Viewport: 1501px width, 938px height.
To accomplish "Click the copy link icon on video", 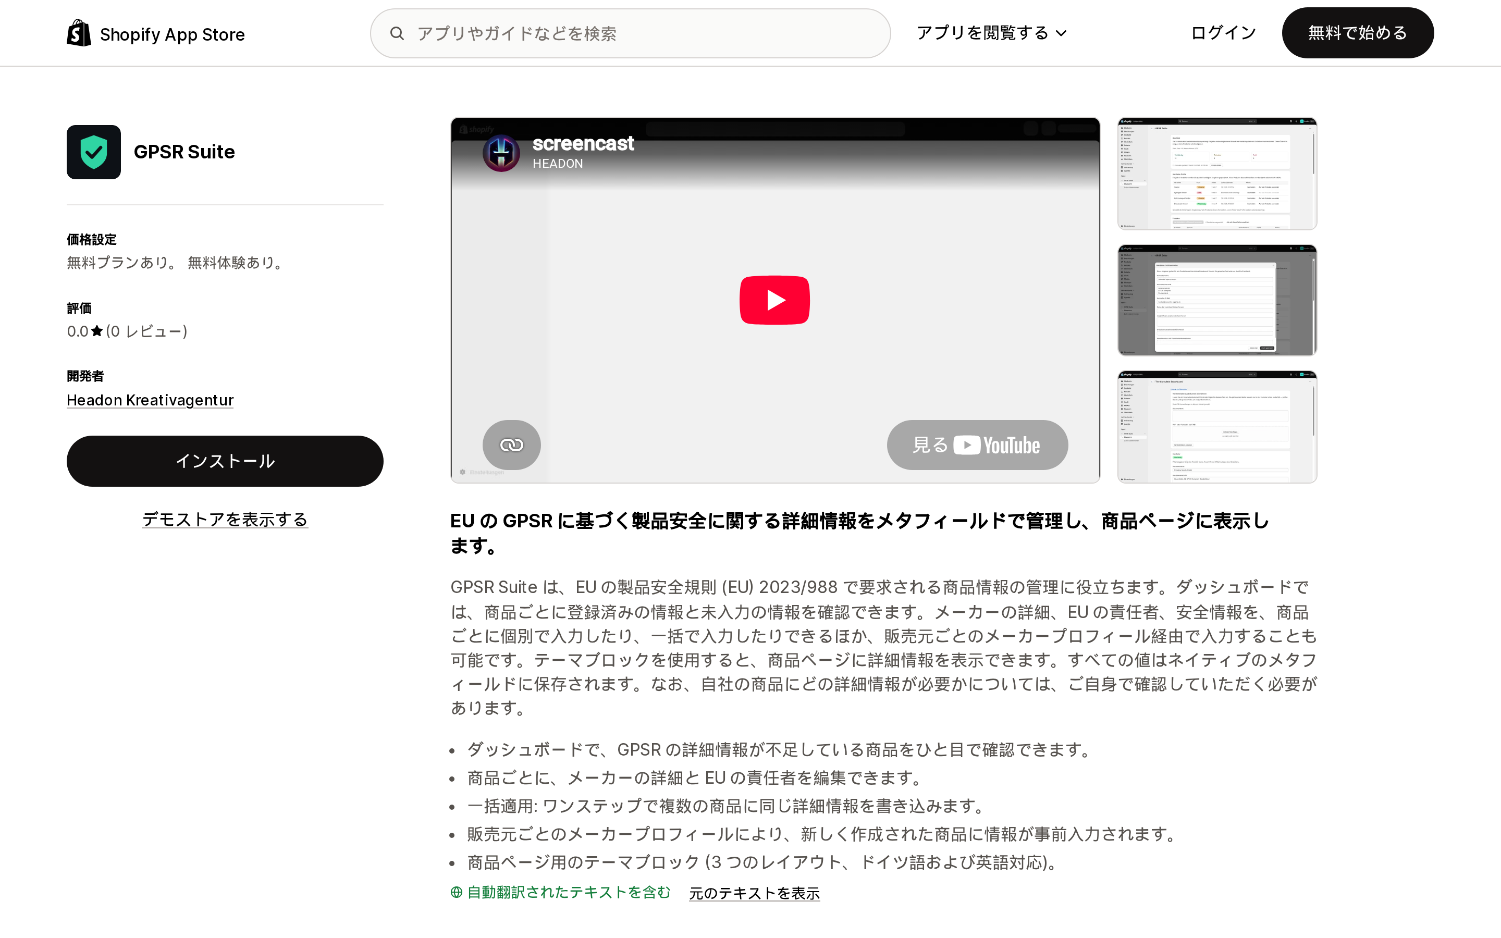I will pyautogui.click(x=512, y=445).
